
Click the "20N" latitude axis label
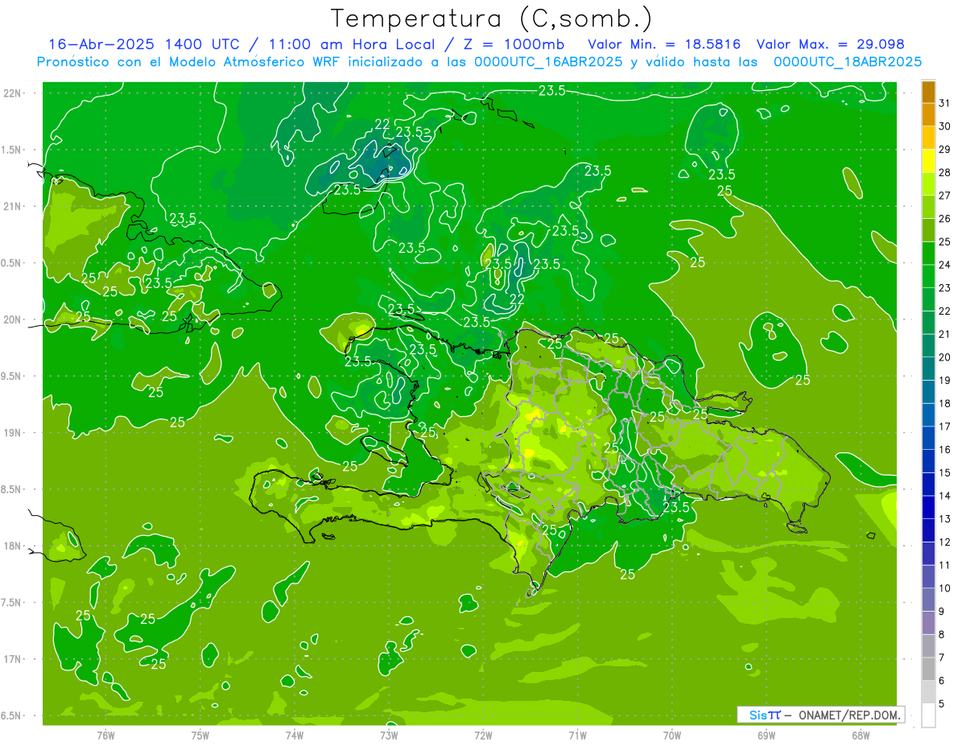pos(13,319)
